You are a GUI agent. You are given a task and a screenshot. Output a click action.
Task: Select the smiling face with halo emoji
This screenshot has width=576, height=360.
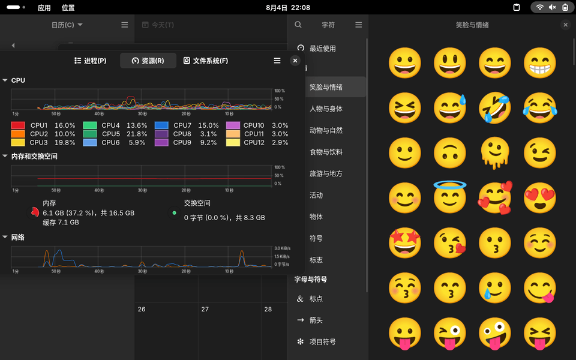click(450, 197)
